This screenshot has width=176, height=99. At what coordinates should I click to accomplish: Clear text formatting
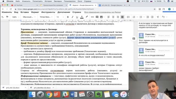click(158, 17)
